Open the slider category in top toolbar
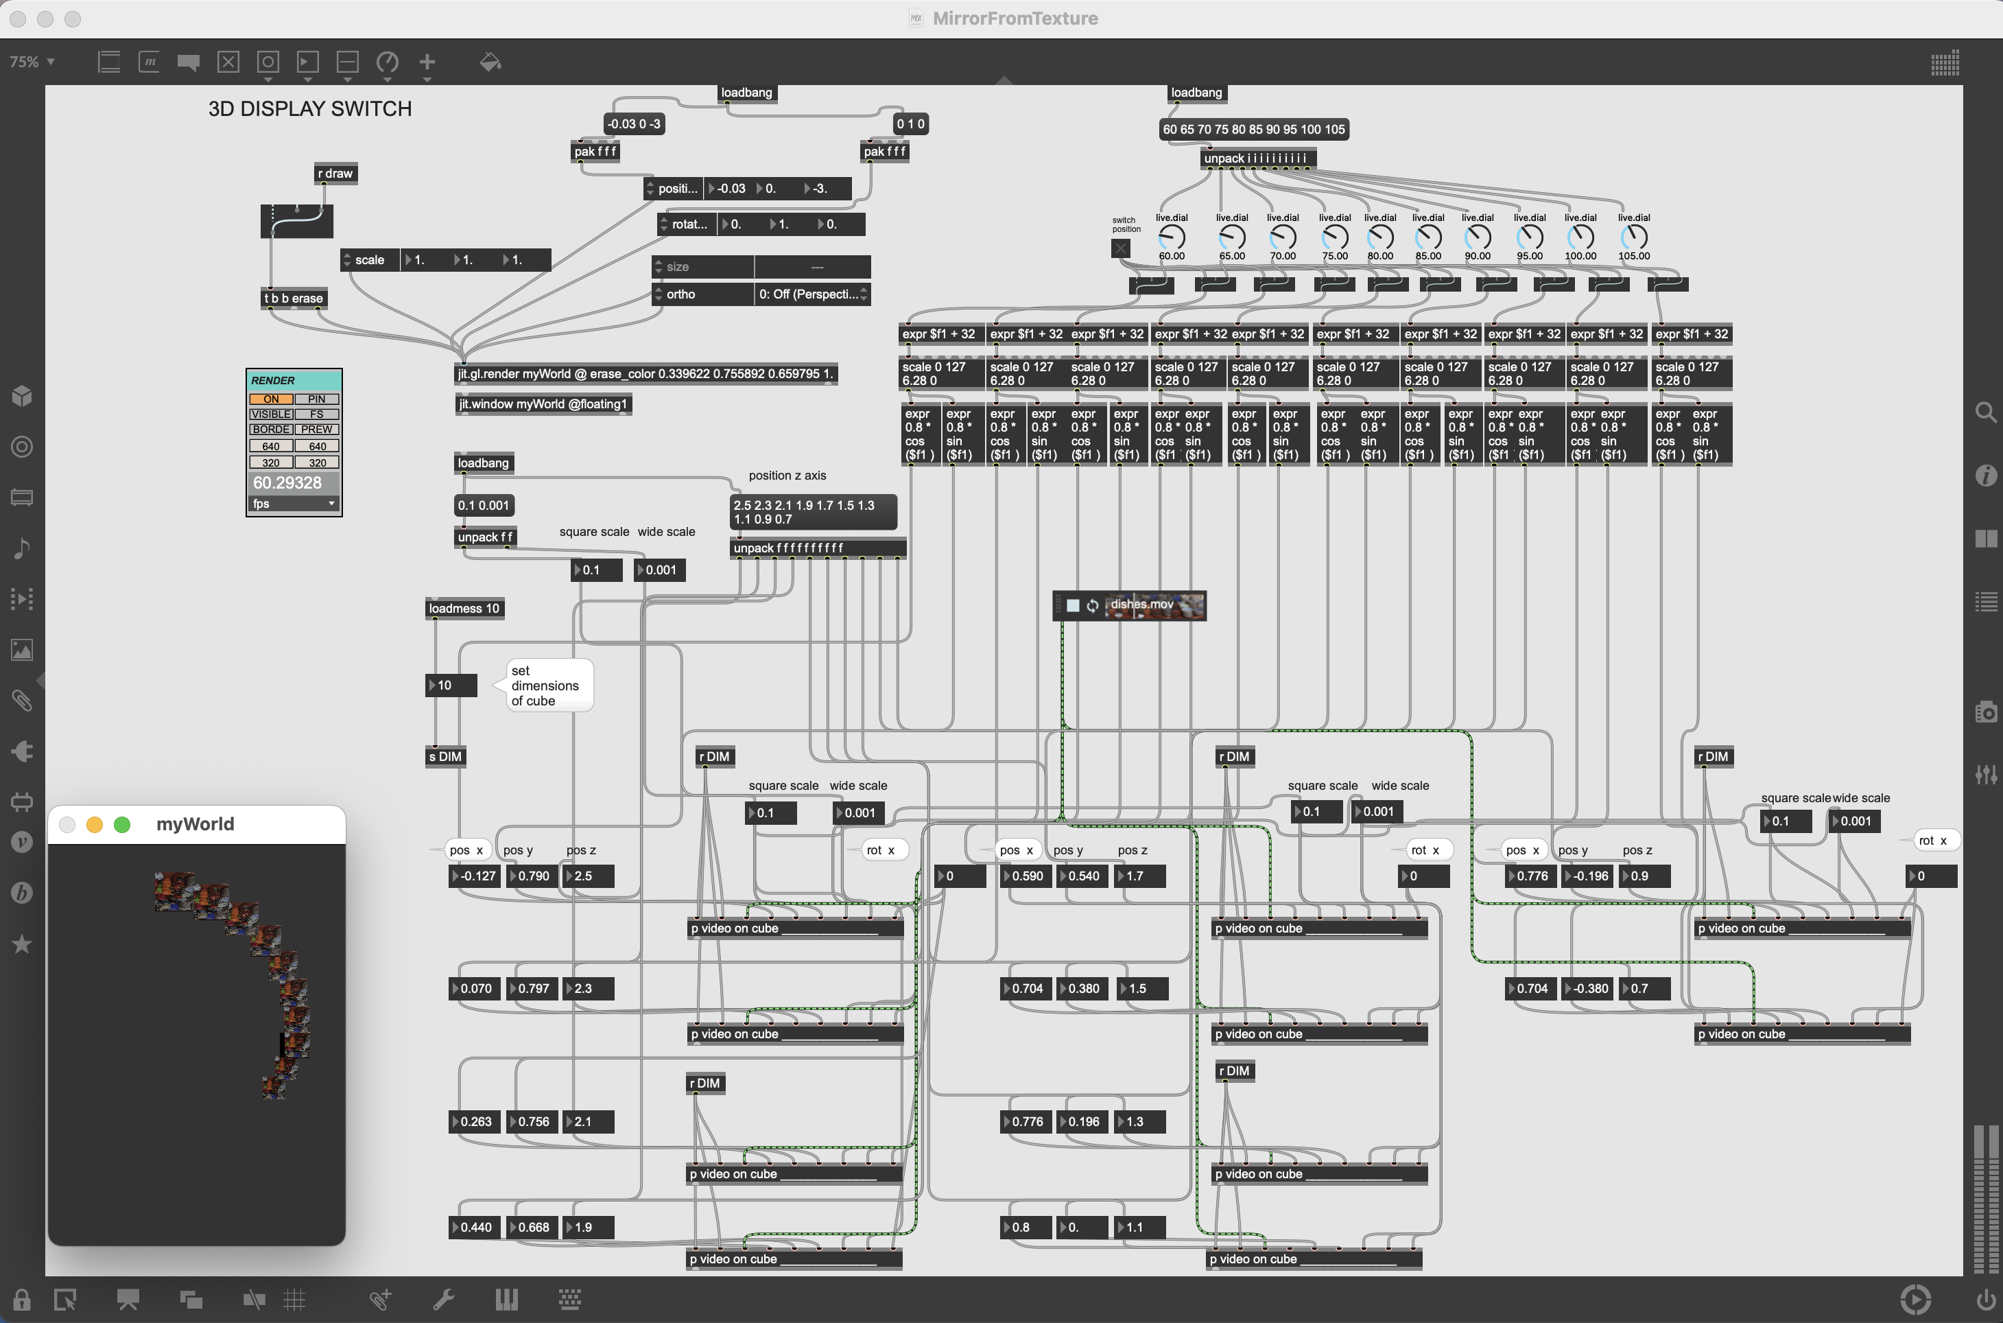Image resolution: width=2003 pixels, height=1323 pixels. tap(348, 62)
